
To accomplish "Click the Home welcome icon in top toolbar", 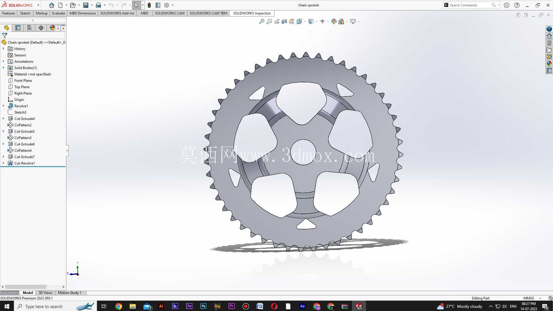I will (52, 5).
